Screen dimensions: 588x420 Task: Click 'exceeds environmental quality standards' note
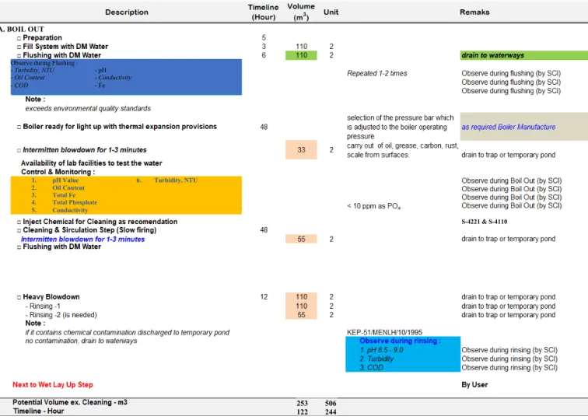88,108
